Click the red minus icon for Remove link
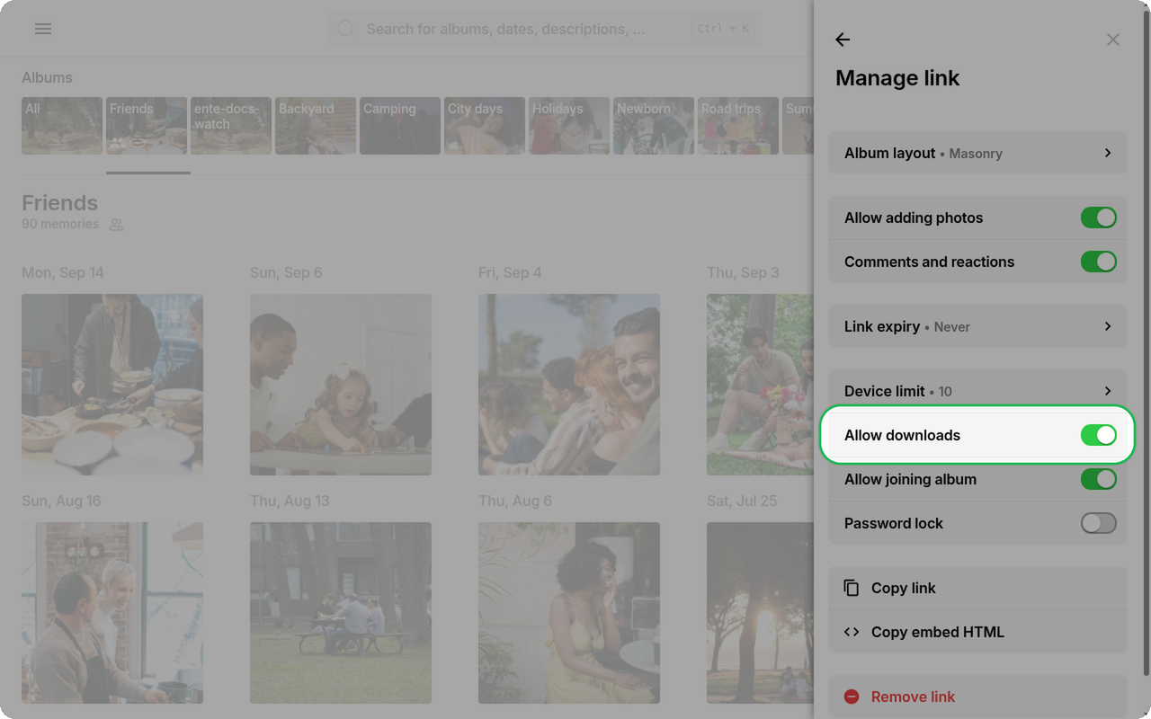 click(x=852, y=697)
